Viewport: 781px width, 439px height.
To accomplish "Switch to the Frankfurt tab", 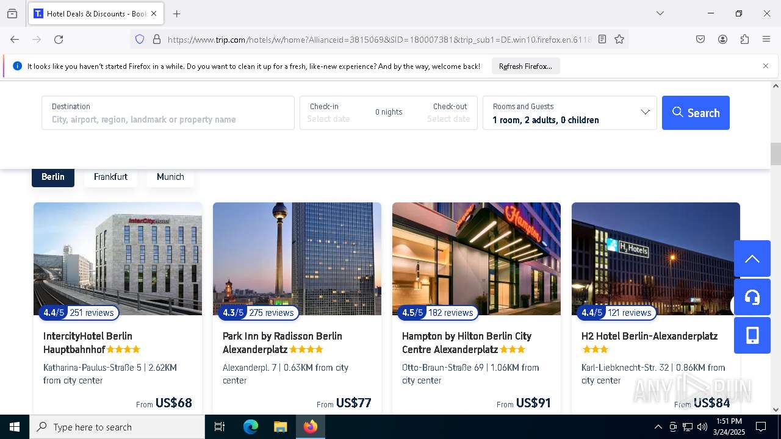I will click(110, 177).
